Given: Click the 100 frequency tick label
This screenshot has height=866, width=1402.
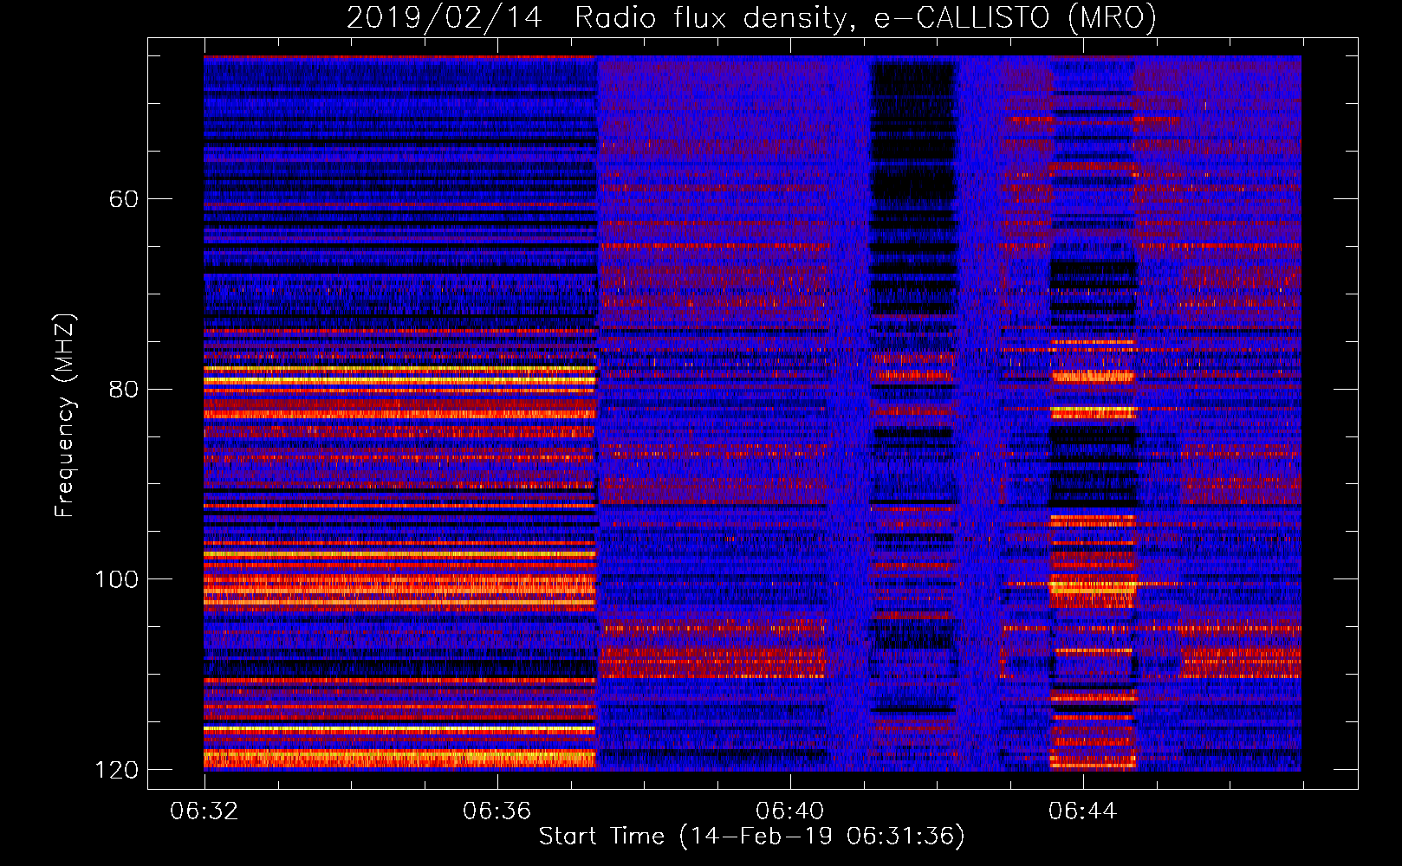Looking at the screenshot, I should [115, 579].
